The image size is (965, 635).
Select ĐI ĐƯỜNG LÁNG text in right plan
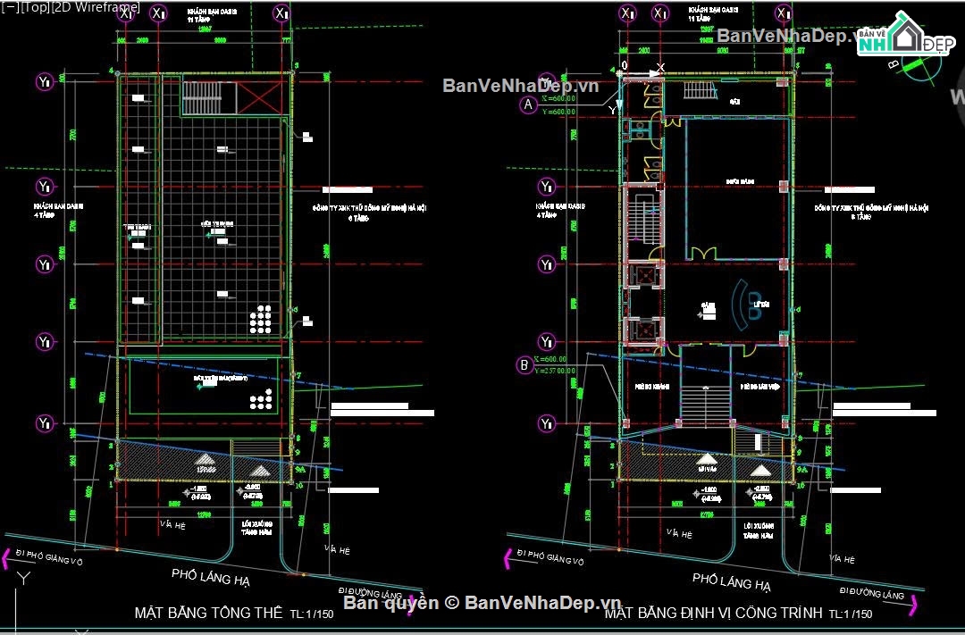coord(872,592)
